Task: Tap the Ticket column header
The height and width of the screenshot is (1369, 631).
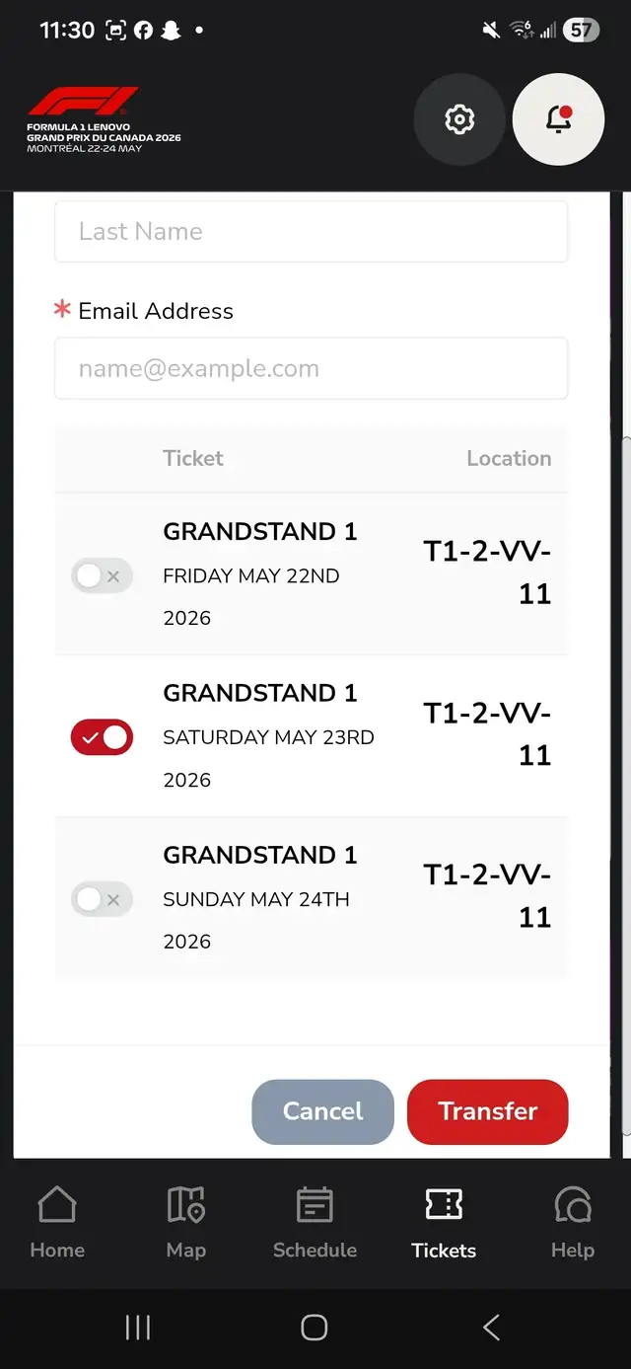Action: point(193,458)
